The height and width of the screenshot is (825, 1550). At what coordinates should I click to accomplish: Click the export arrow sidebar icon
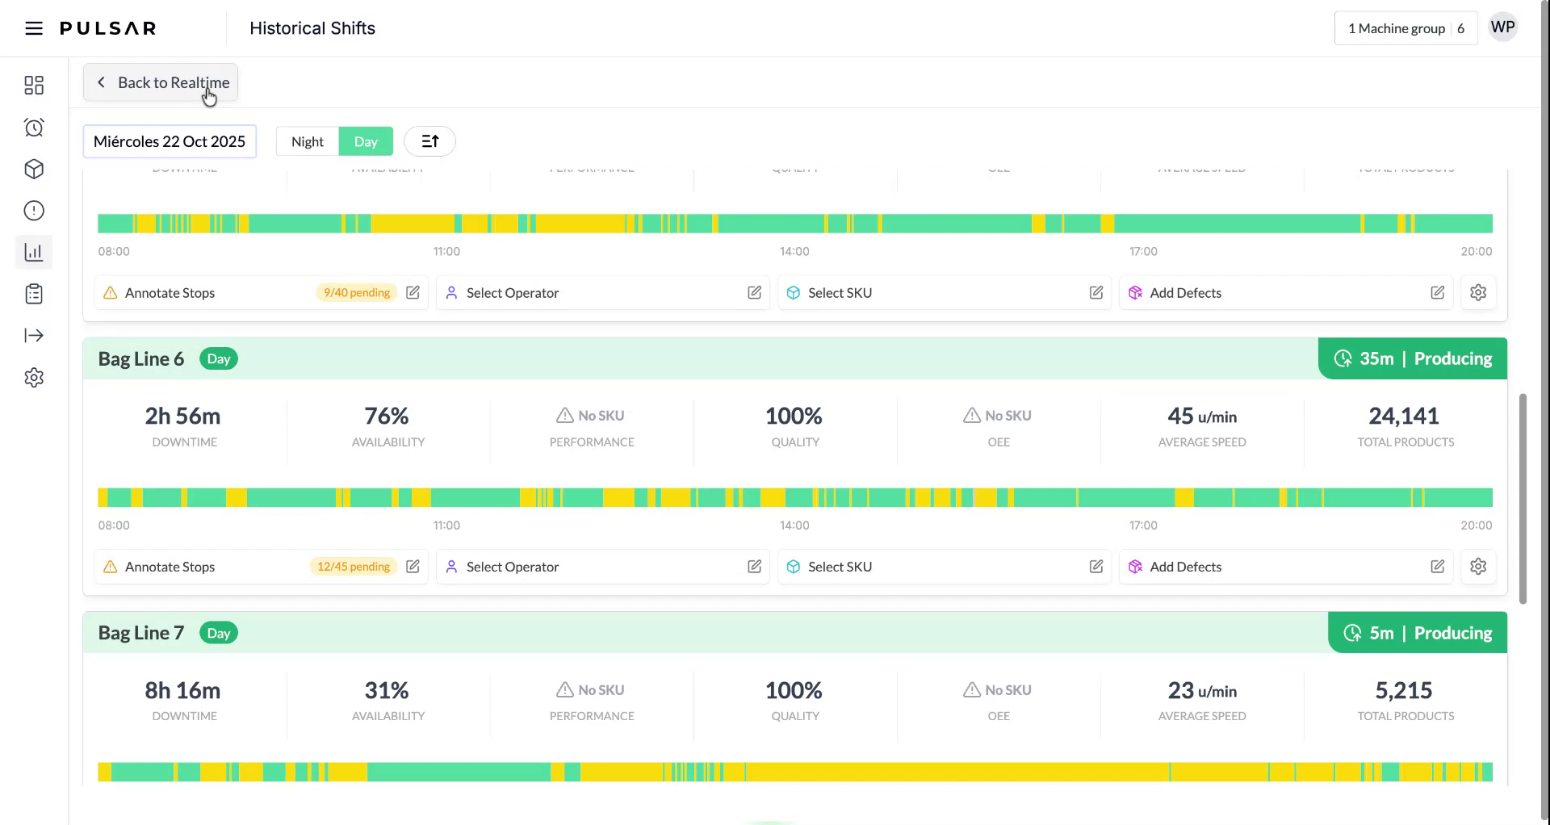pyautogui.click(x=34, y=336)
